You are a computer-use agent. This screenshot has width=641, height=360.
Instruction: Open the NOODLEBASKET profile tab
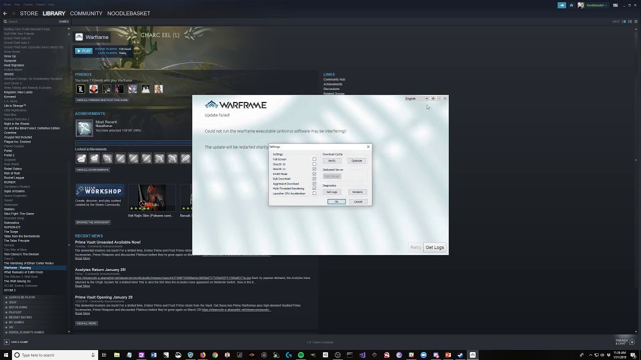(x=129, y=13)
